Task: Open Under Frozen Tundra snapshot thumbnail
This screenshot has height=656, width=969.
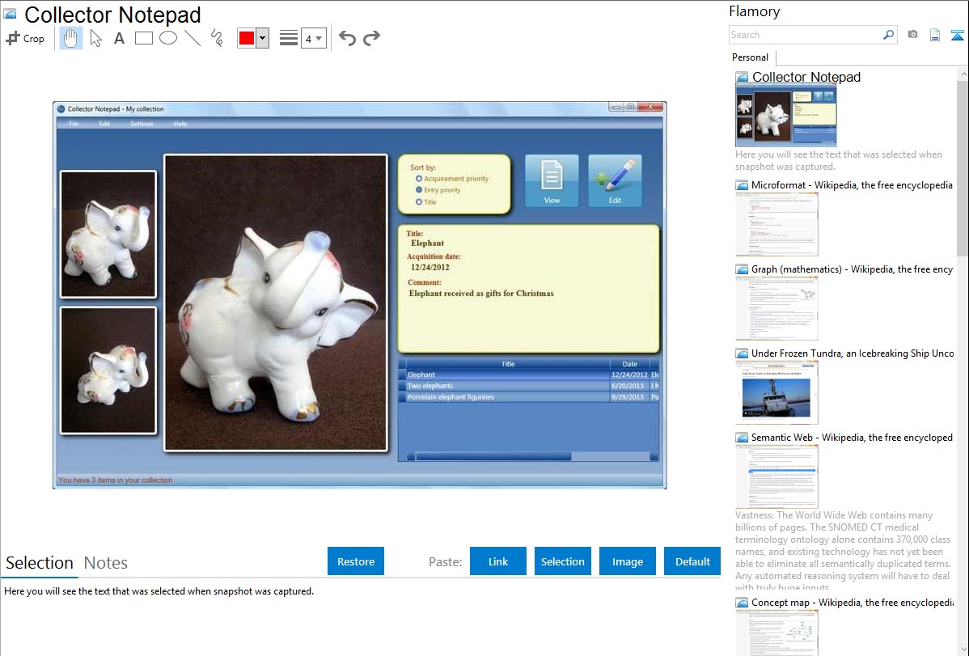Action: click(776, 392)
